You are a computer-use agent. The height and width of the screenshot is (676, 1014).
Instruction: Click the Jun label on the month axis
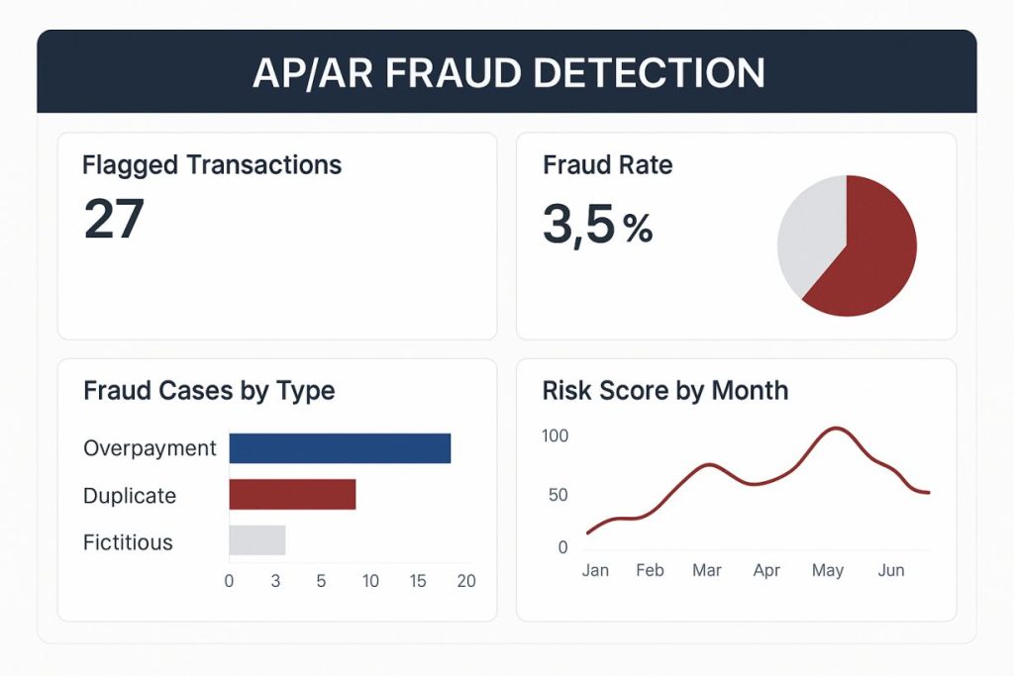click(891, 570)
